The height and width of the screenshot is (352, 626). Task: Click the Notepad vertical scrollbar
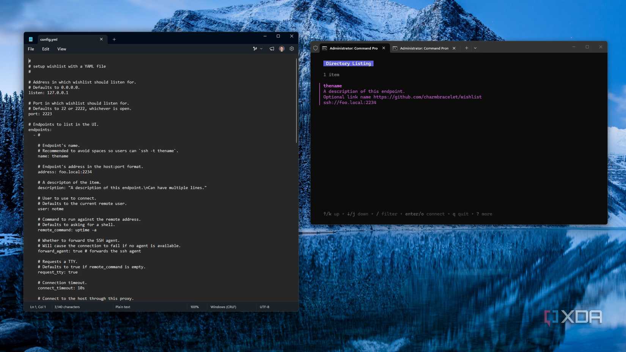pyautogui.click(x=296, y=101)
